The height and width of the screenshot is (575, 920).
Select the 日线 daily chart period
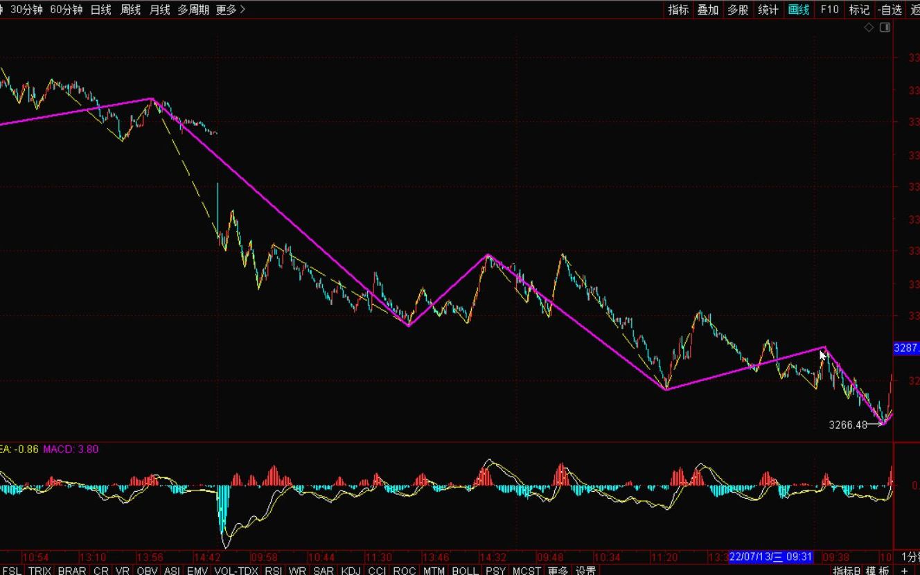100,10
